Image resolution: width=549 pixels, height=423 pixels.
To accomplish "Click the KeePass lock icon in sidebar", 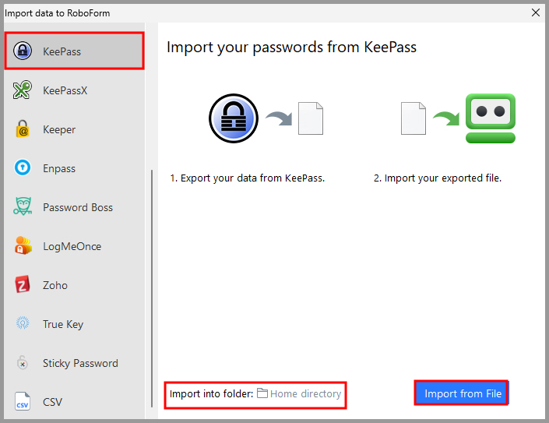I will 23,52.
